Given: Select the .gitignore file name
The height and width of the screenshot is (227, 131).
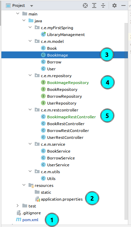Looking at the screenshot, I should pos(32,213).
